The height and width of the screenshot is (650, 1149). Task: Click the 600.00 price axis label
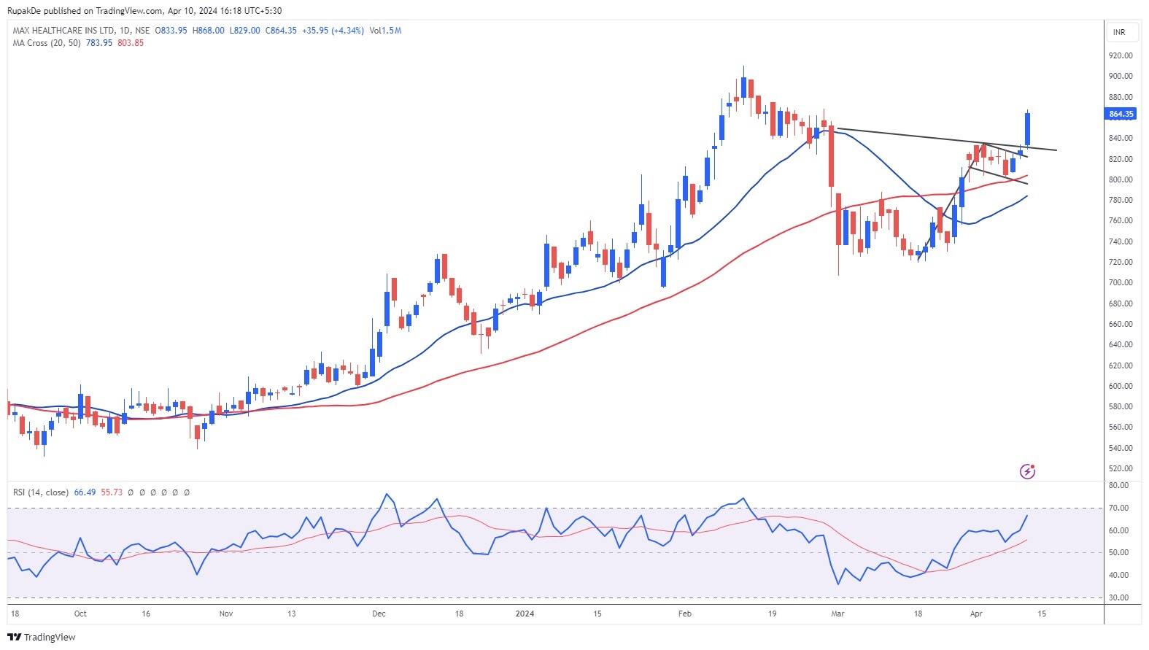point(1121,386)
